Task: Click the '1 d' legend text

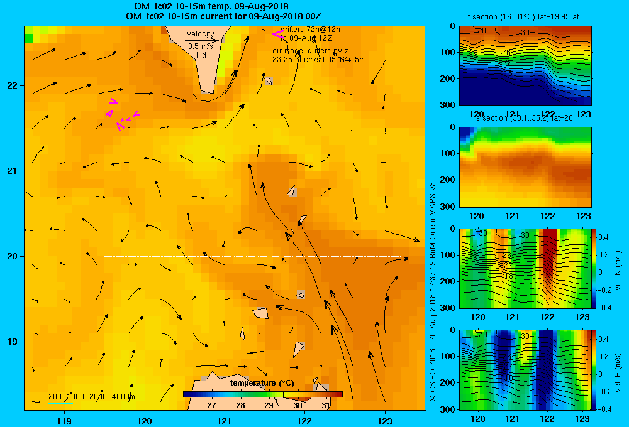Action: [201, 55]
